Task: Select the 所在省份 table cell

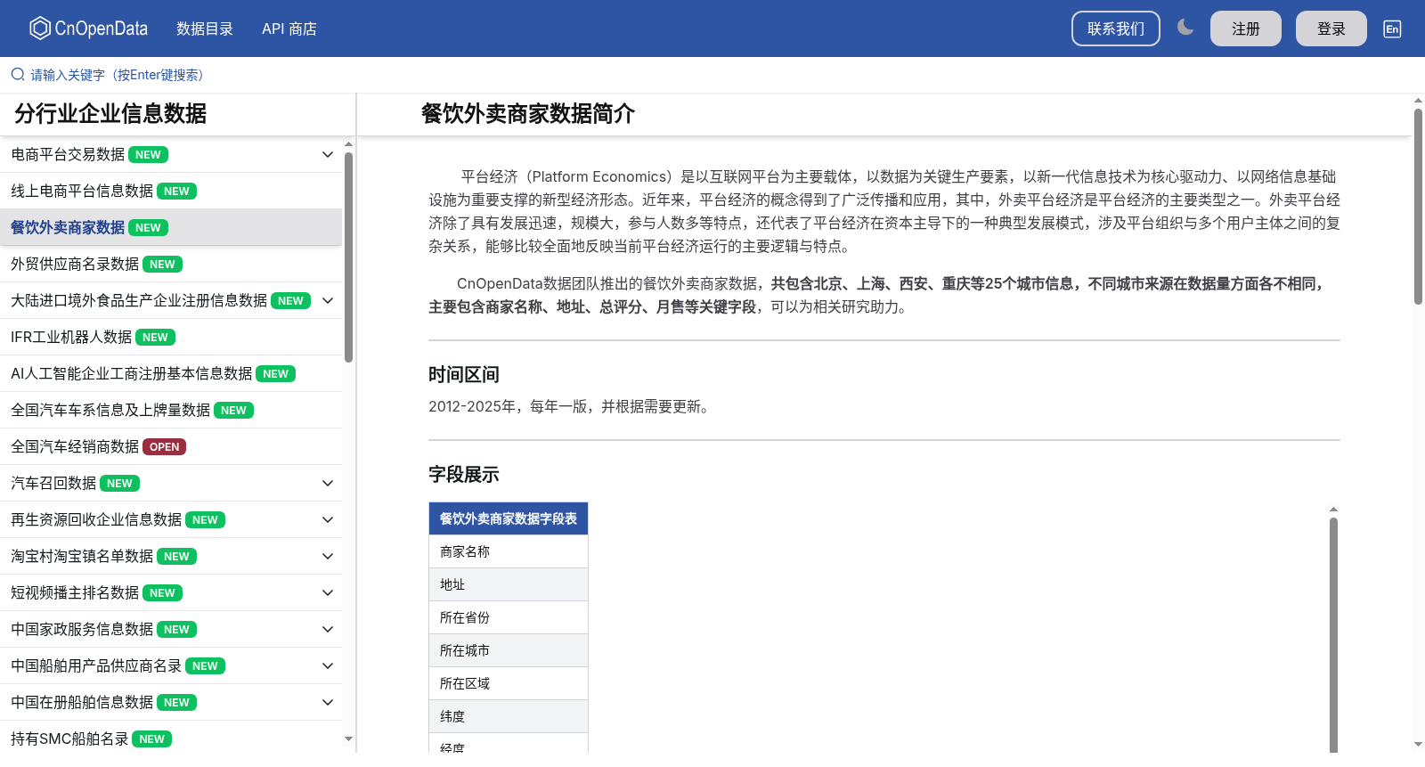Action: tap(509, 617)
